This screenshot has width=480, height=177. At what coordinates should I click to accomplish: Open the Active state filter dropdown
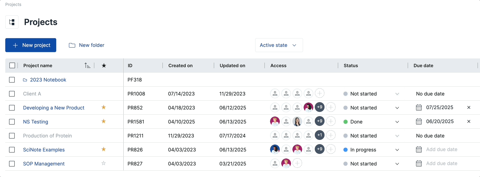[x=279, y=45]
